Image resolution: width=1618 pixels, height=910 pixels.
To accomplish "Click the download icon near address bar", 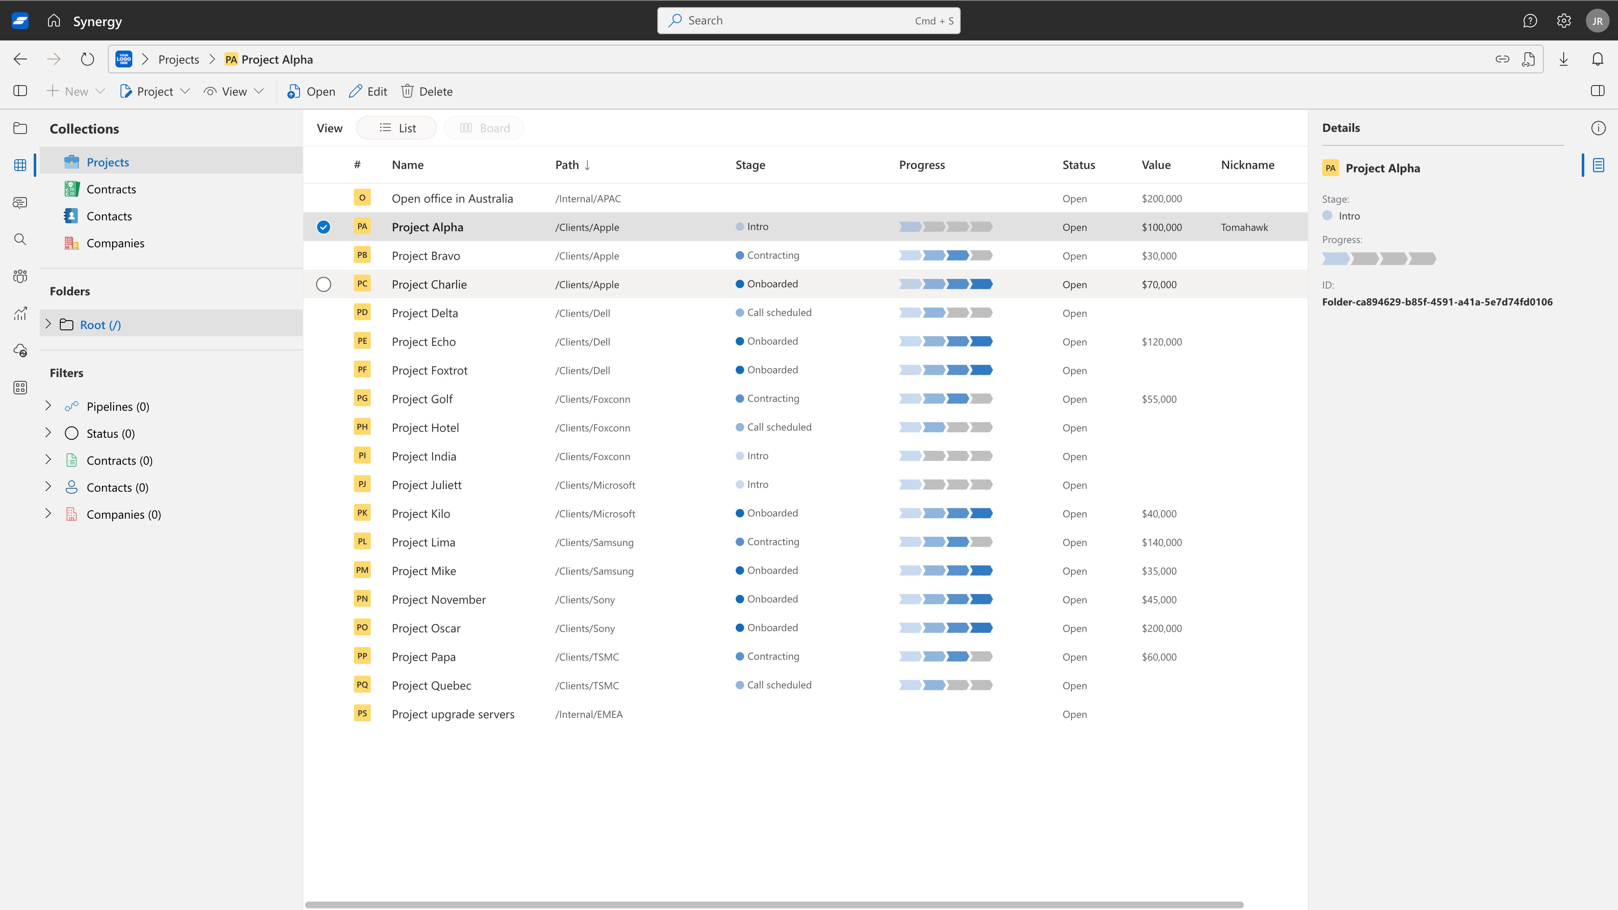I will tap(1563, 59).
